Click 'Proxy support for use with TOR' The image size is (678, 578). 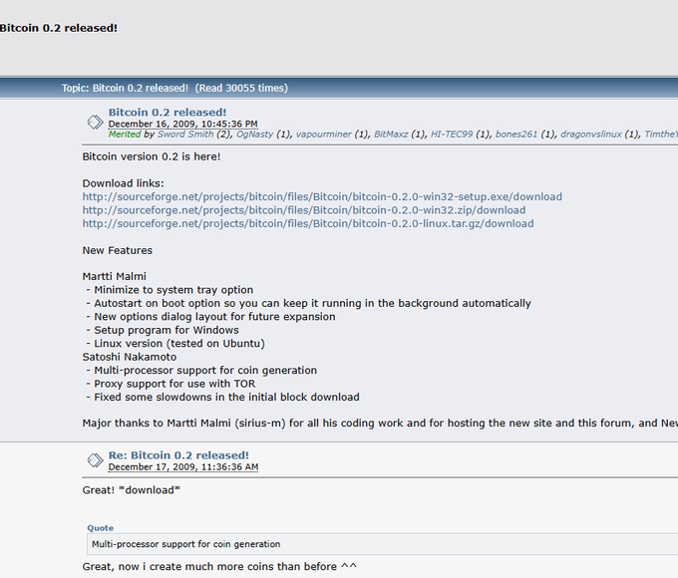click(x=170, y=384)
